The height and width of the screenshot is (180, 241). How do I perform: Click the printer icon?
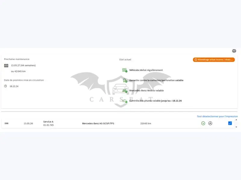click(234, 51)
